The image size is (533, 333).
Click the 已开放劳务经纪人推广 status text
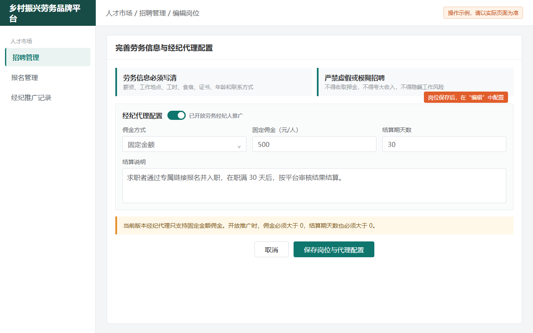click(216, 116)
